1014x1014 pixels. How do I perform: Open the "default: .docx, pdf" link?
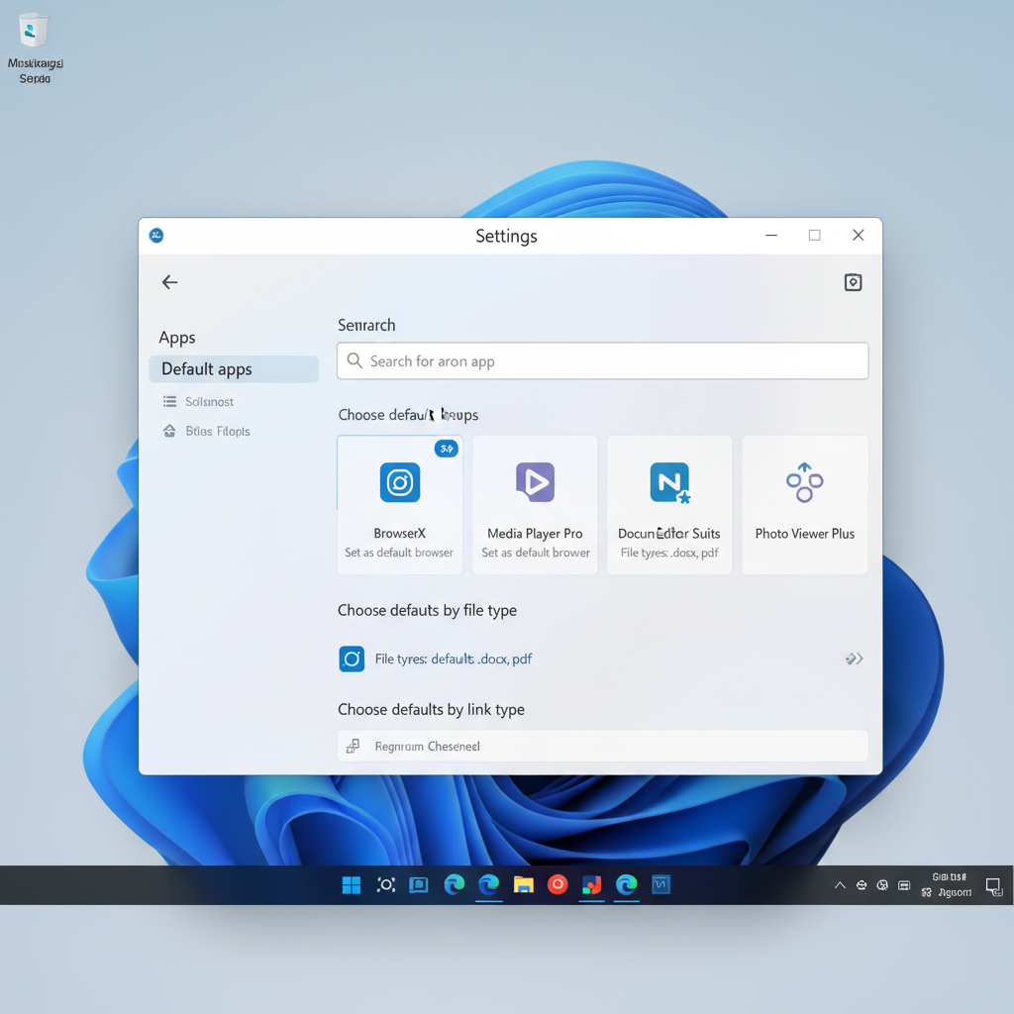(481, 659)
